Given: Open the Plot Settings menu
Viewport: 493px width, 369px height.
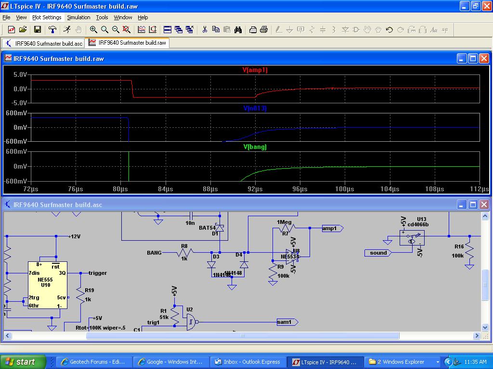Looking at the screenshot, I should click(47, 17).
